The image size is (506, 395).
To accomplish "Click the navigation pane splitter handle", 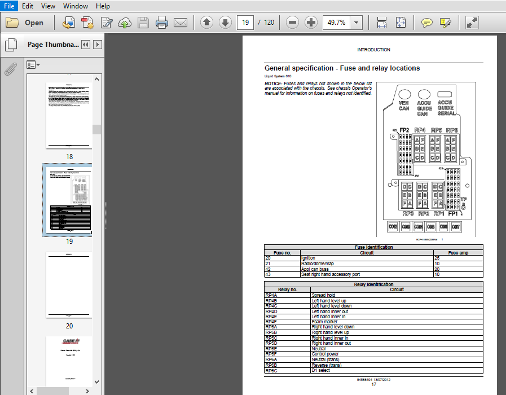I will point(106,215).
